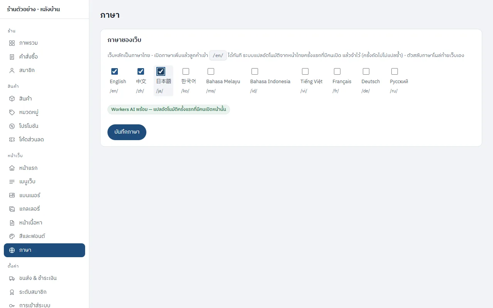
Task: Click the ขนส่ง & ชำระเงิน truck icon
Action: tap(12, 278)
